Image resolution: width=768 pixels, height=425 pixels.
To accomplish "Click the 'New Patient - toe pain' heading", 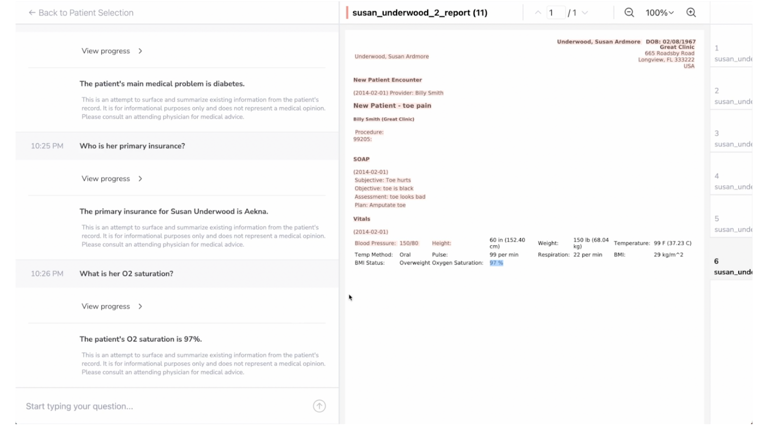I will (x=392, y=106).
